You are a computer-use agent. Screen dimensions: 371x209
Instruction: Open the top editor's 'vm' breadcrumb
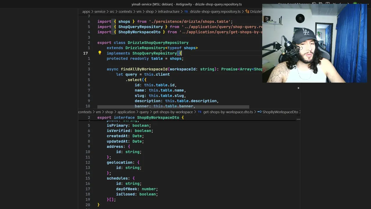point(139,12)
